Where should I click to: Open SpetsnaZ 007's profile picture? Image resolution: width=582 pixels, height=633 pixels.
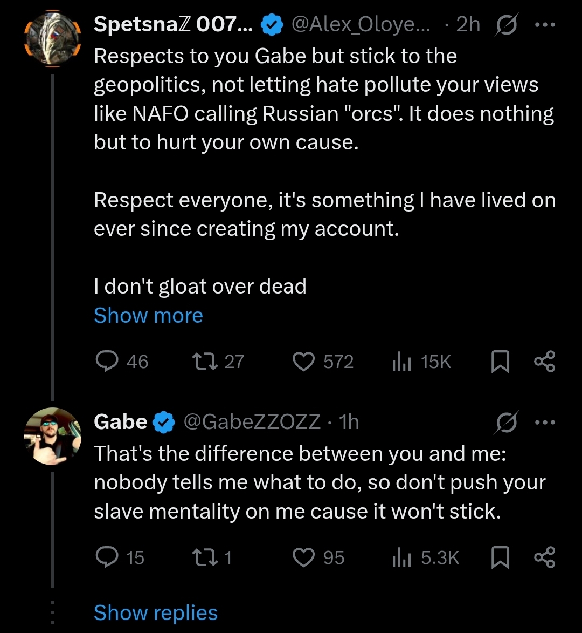pyautogui.click(x=52, y=38)
